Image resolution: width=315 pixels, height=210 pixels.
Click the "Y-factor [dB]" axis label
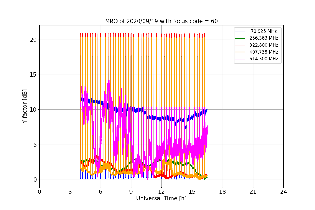click(25, 106)
